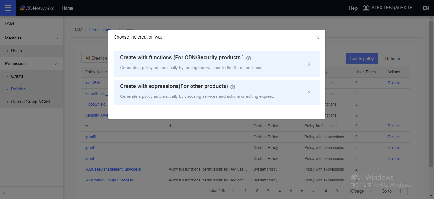Open Grants in the sidebar
The image size is (434, 199).
click(x=17, y=76)
